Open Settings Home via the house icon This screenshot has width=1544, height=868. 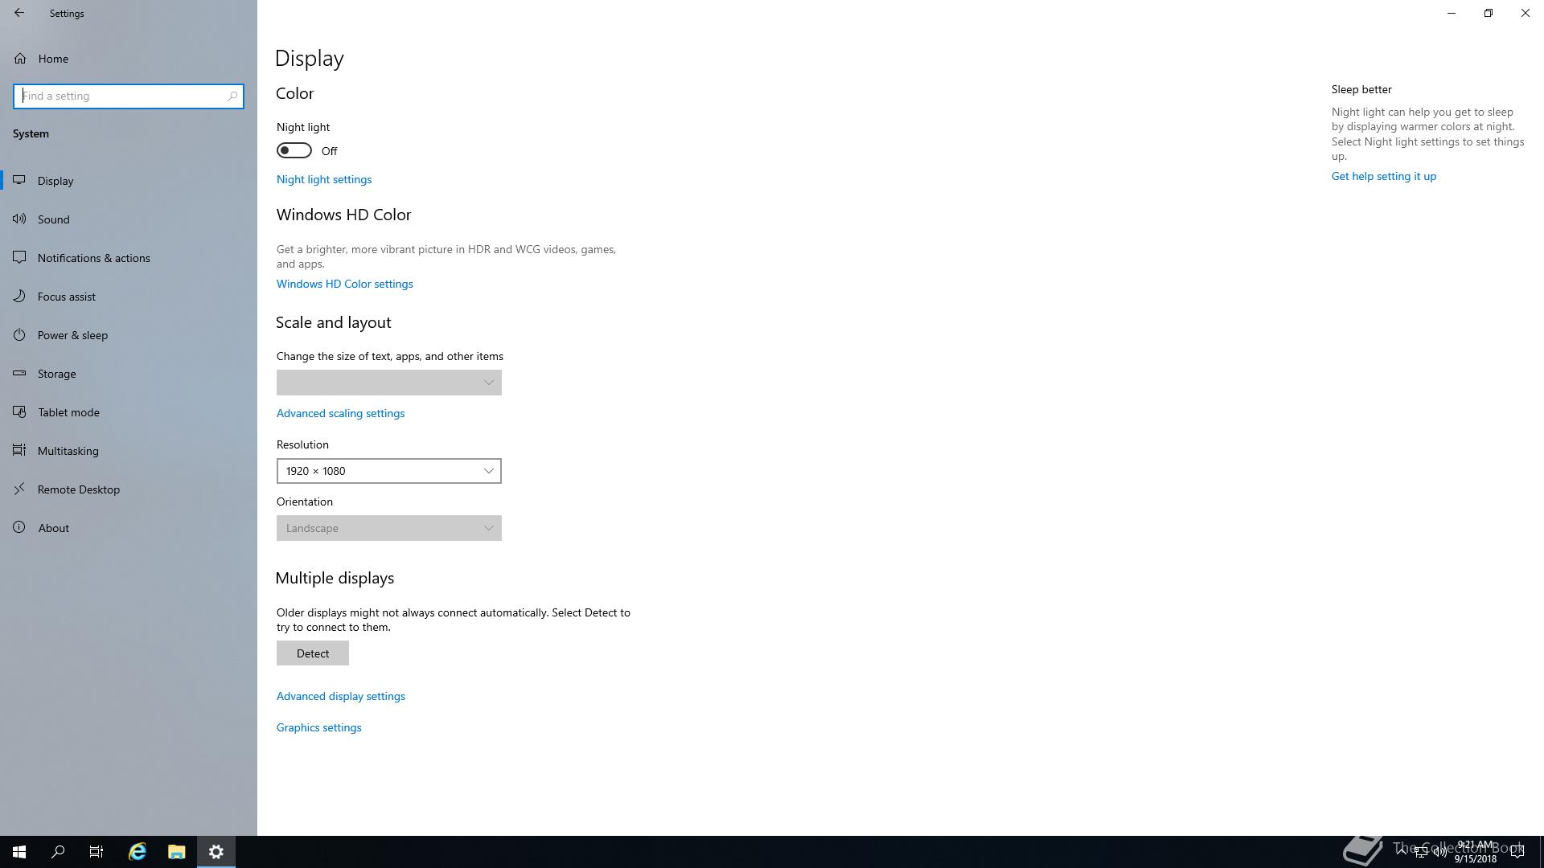click(x=20, y=59)
